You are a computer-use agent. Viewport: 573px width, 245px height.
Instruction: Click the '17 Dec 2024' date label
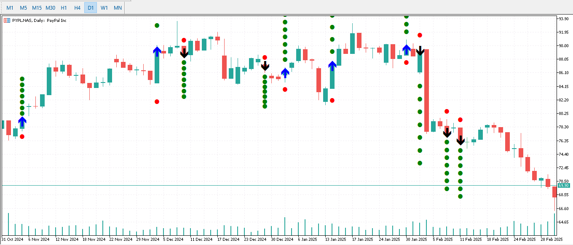229,239
